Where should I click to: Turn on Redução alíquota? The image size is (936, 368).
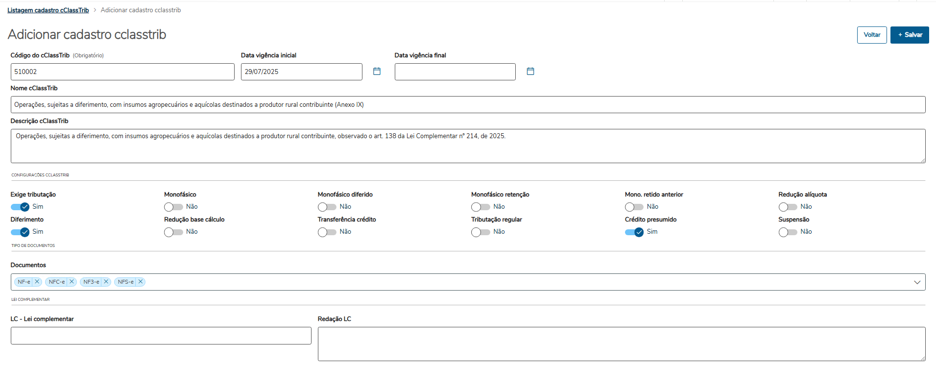[x=788, y=207]
